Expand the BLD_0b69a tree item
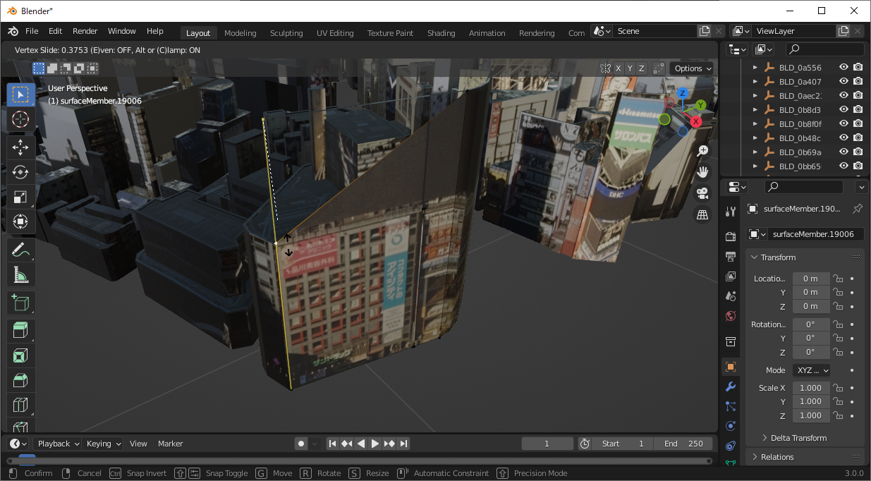The width and height of the screenshot is (871, 481). [755, 152]
